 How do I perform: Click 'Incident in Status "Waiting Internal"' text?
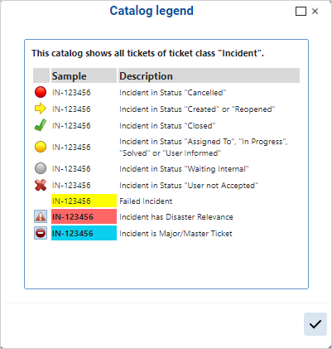184,169
